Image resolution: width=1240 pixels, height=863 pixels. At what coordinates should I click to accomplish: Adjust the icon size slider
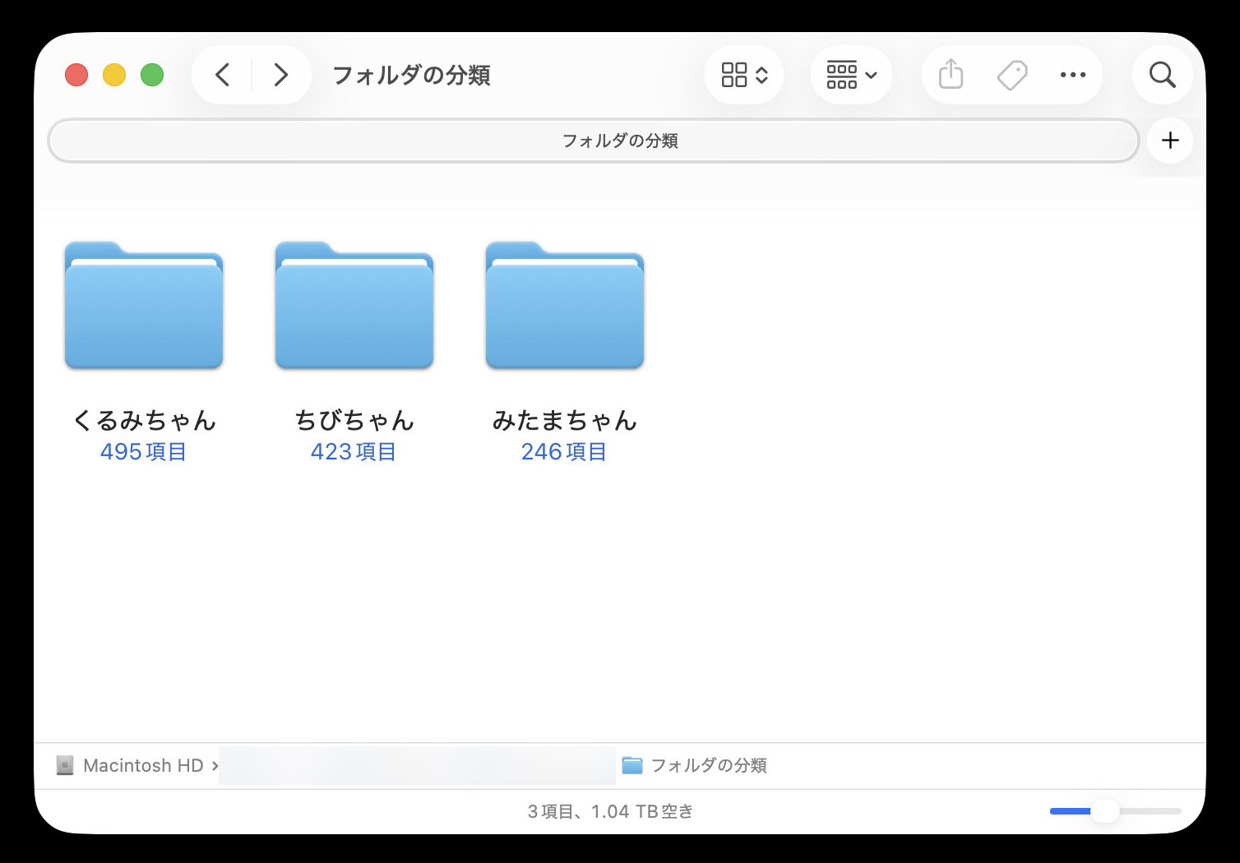1105,810
